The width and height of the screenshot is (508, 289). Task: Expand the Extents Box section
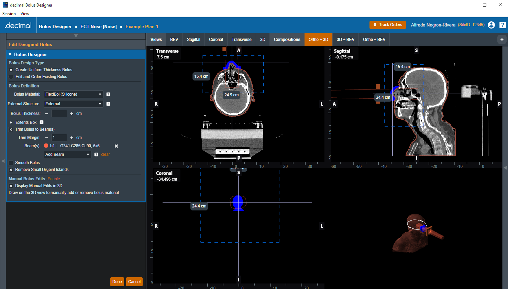click(11, 122)
